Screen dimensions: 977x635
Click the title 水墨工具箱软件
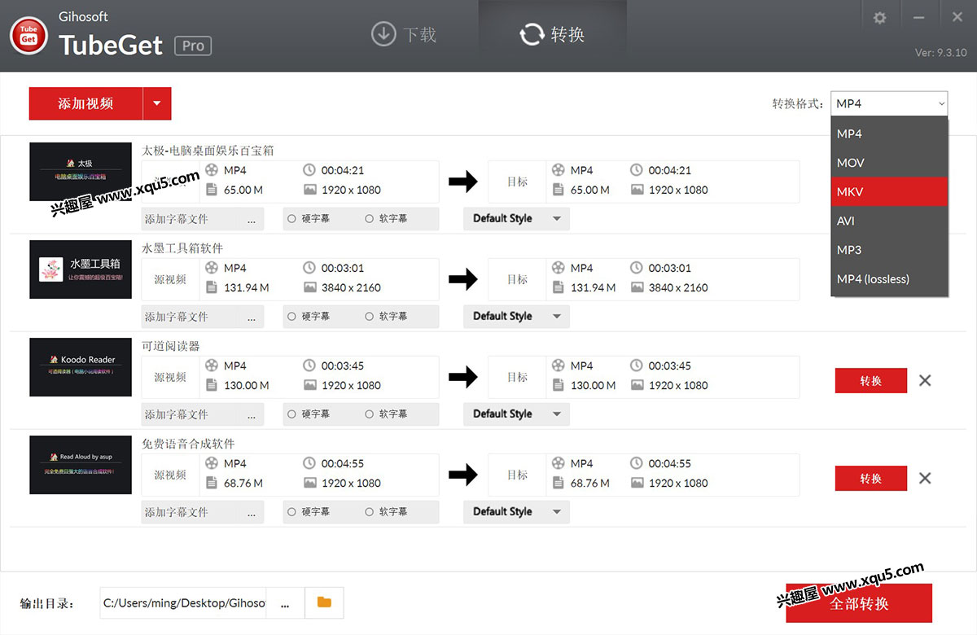tap(182, 248)
